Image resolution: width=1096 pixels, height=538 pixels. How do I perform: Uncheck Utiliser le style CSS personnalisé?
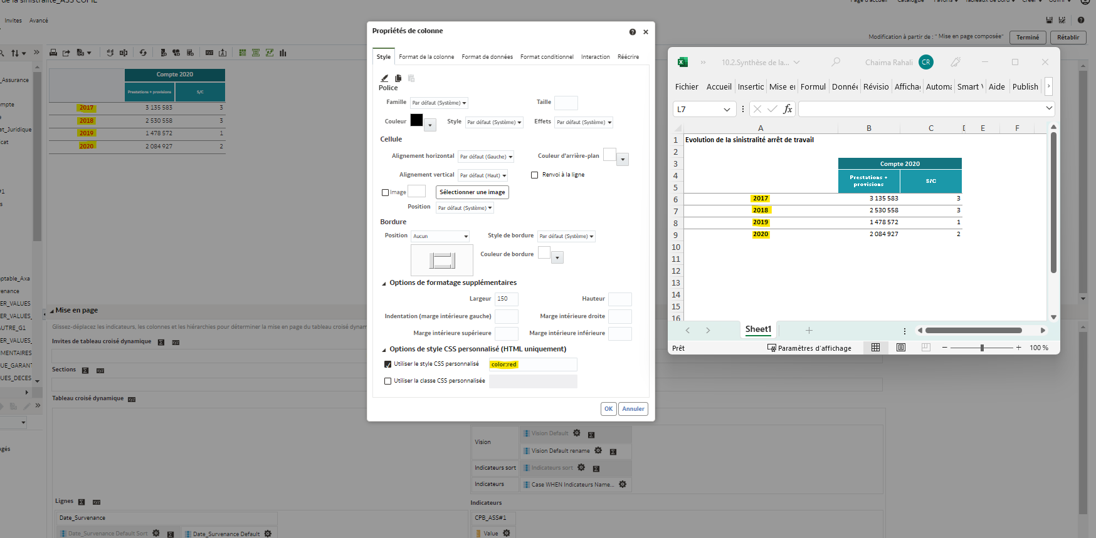[387, 365]
